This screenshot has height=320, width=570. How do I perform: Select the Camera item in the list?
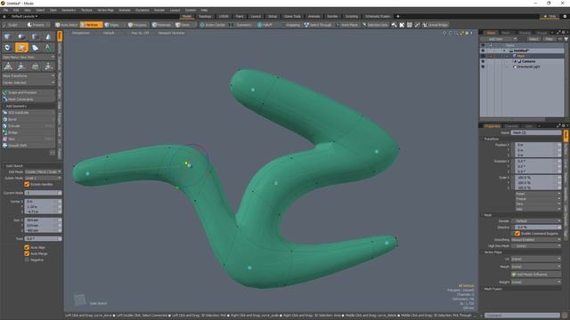[x=528, y=61]
